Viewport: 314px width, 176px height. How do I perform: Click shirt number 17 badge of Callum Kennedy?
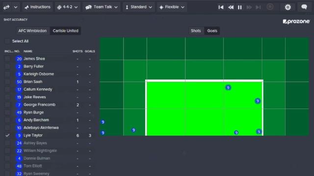pos(19,89)
